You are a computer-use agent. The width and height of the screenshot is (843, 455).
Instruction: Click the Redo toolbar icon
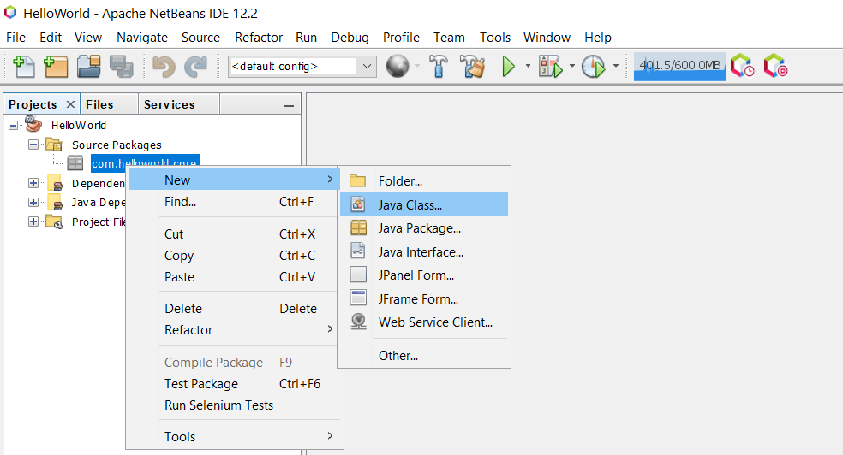click(195, 67)
